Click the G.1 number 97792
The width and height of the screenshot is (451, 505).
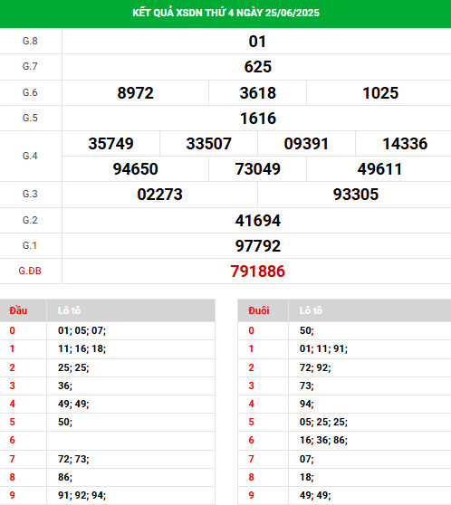click(x=257, y=246)
